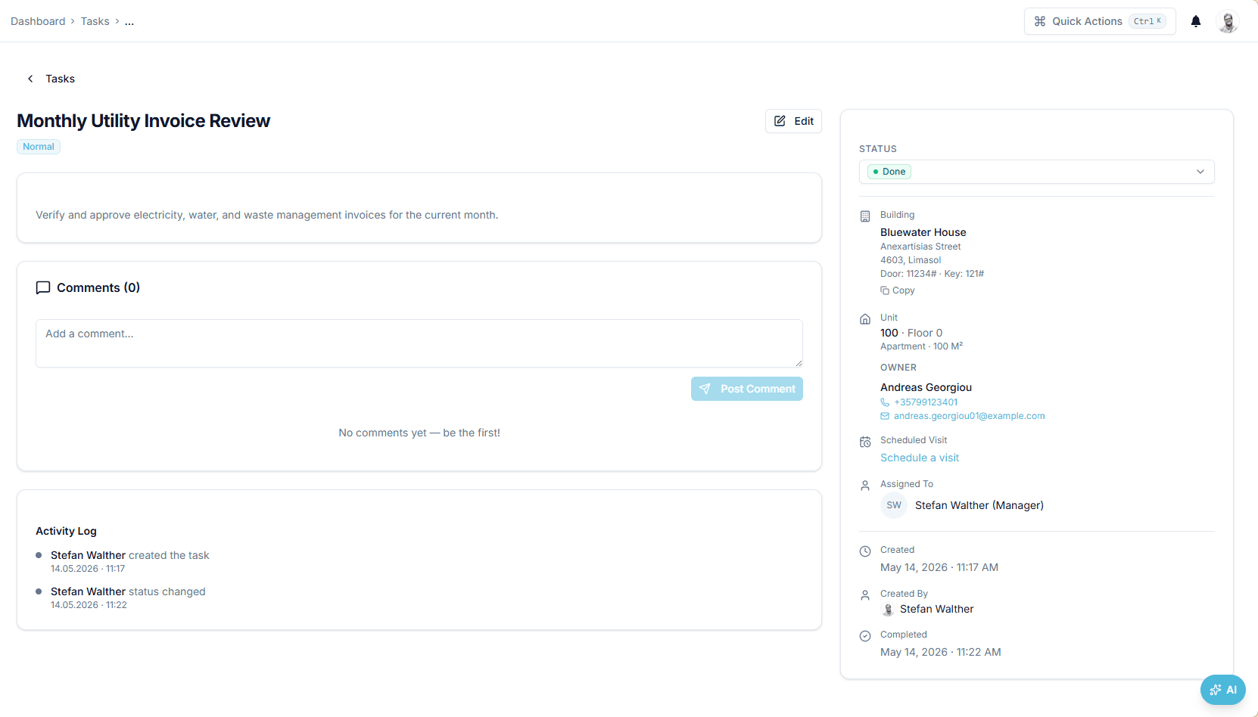Click the envelope icon beside owner email
1258x717 pixels.
pos(885,416)
